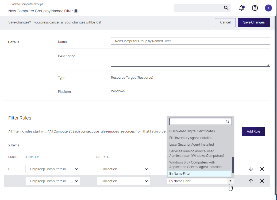Click into the Description text area
Screen dimensions: 277x200
(190, 59)
